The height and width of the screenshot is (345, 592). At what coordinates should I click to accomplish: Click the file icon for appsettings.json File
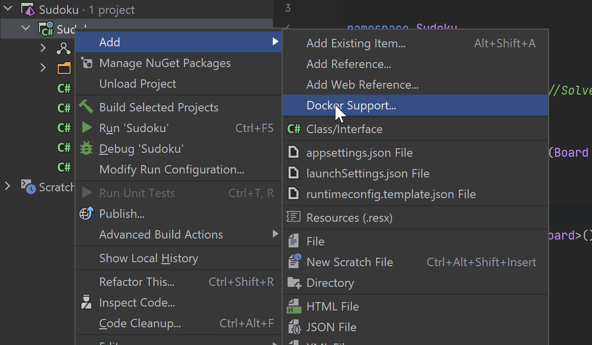[294, 152]
